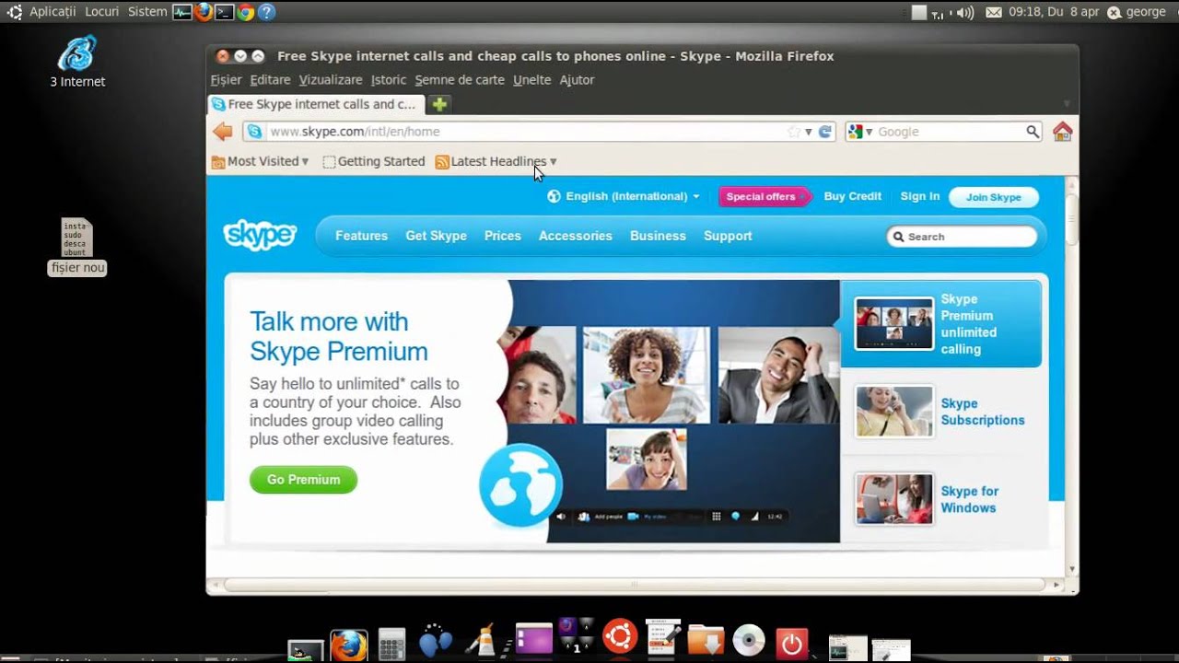Open the george user menu in the panel
The image size is (1179, 663).
pos(1137,12)
